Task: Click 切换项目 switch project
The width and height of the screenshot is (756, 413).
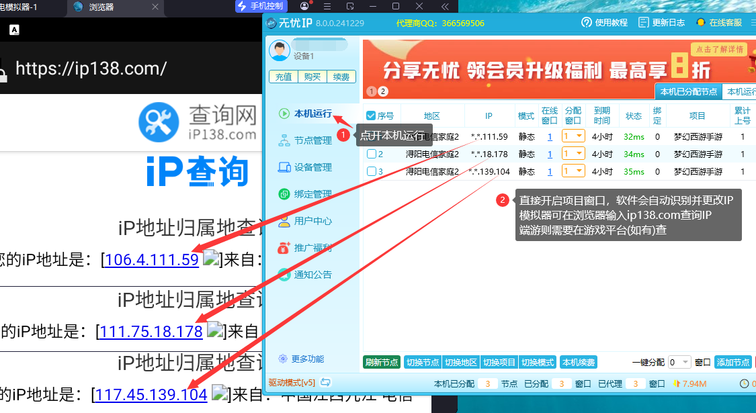Action: click(x=499, y=363)
